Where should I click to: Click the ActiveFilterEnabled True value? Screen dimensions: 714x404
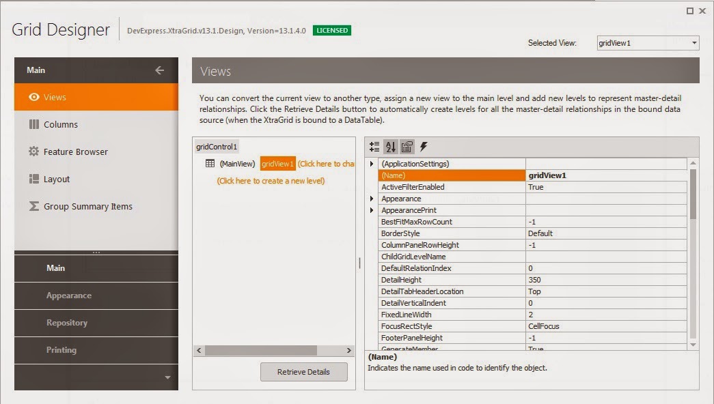coord(606,187)
